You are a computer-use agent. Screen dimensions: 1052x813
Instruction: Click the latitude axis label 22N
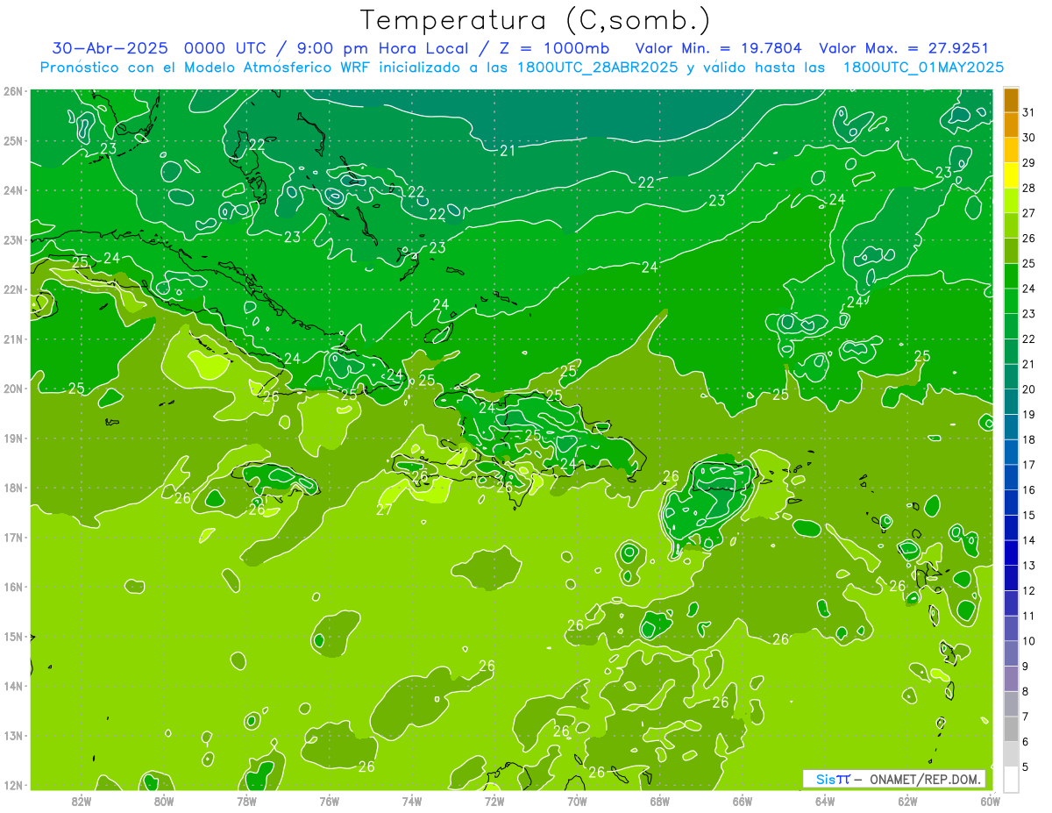point(12,289)
